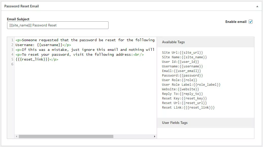Select the Reply To {{reply_to}} tag
The height and width of the screenshot is (147, 263).
[182, 94]
